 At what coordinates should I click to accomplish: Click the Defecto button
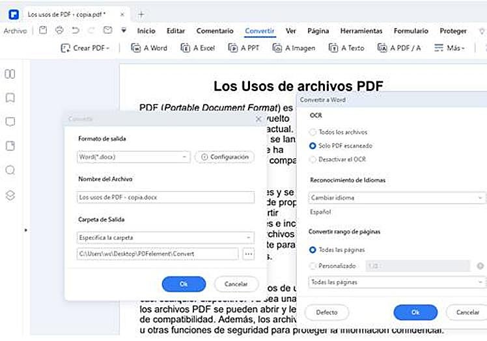click(327, 312)
